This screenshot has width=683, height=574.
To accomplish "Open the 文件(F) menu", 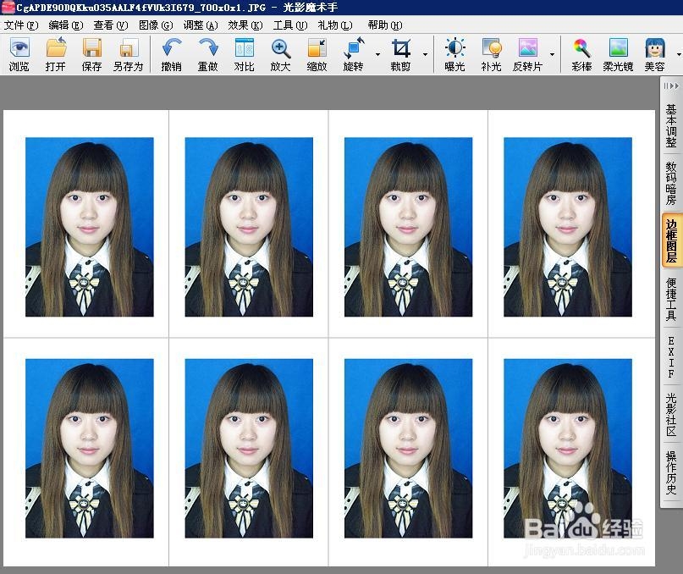I will (x=21, y=25).
